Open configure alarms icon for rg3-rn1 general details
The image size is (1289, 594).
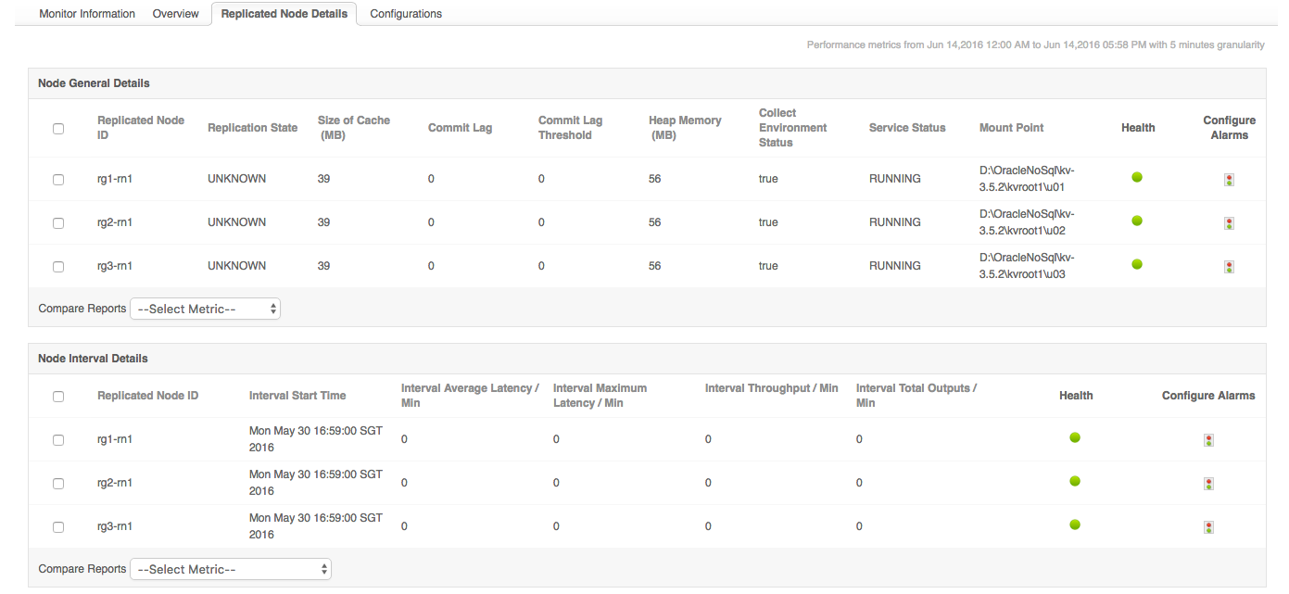(x=1229, y=267)
